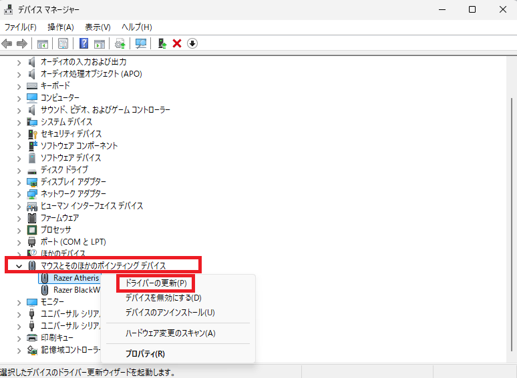517x378 pixels.
Task: Click the mouse icon beside Razer BlackW
Action: (x=45, y=290)
